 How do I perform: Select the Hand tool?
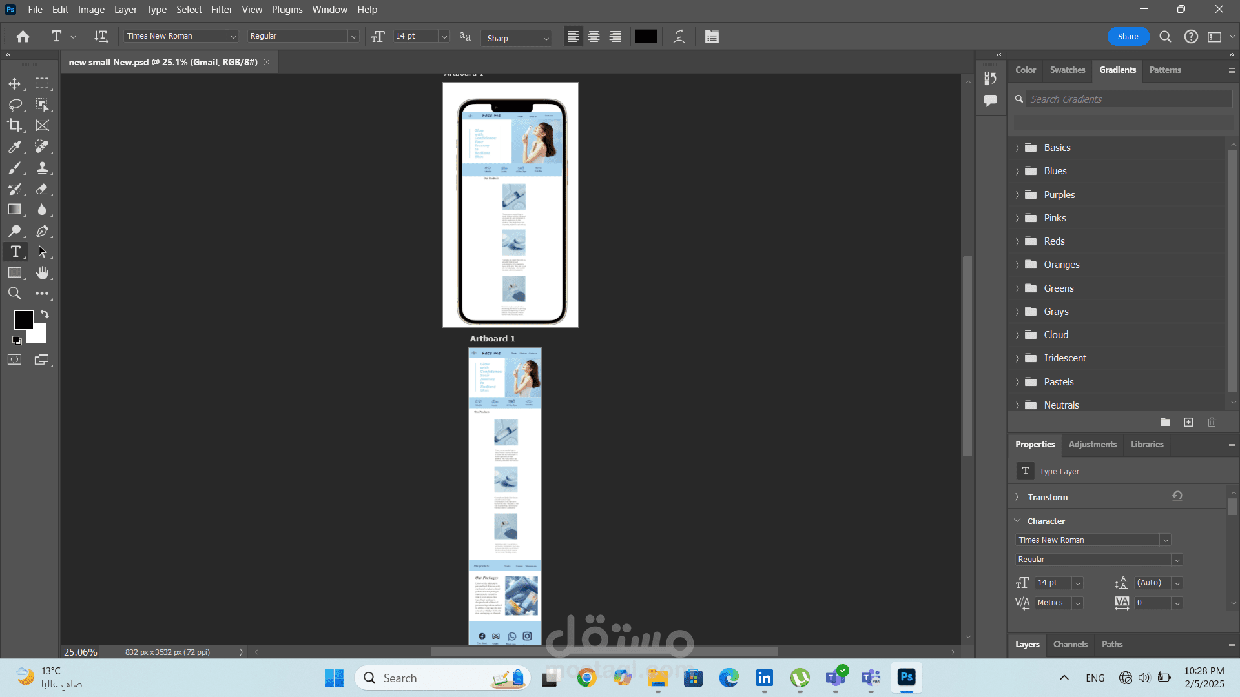[x=42, y=273]
